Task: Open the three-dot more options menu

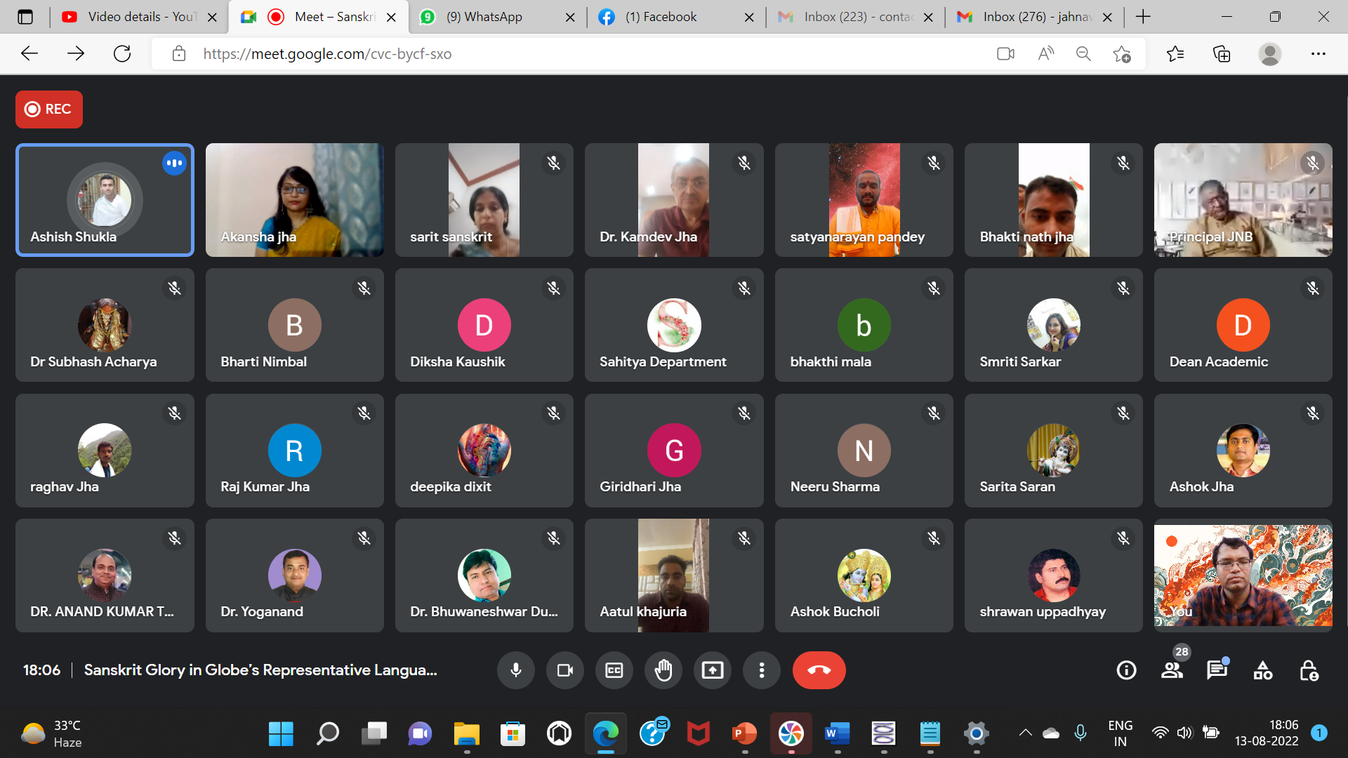Action: [x=761, y=670]
